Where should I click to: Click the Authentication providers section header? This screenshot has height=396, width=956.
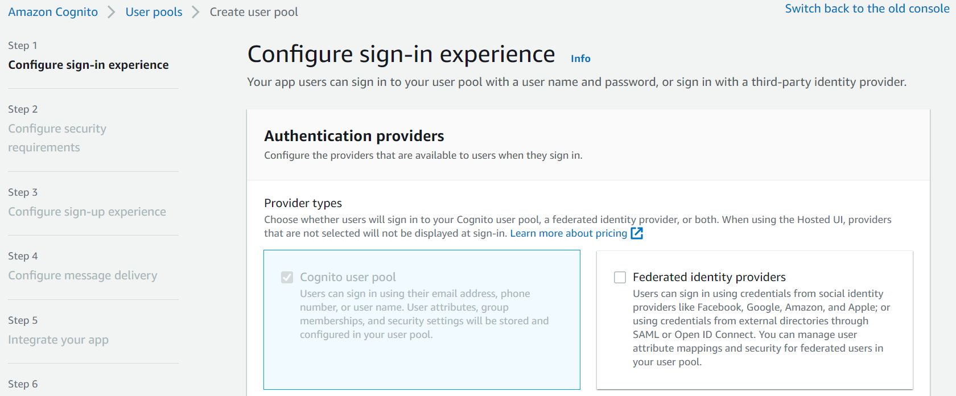(x=354, y=136)
